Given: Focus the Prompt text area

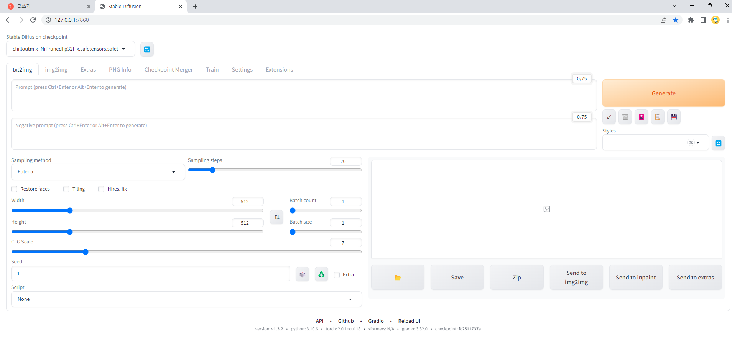Looking at the screenshot, I should pyautogui.click(x=304, y=95).
